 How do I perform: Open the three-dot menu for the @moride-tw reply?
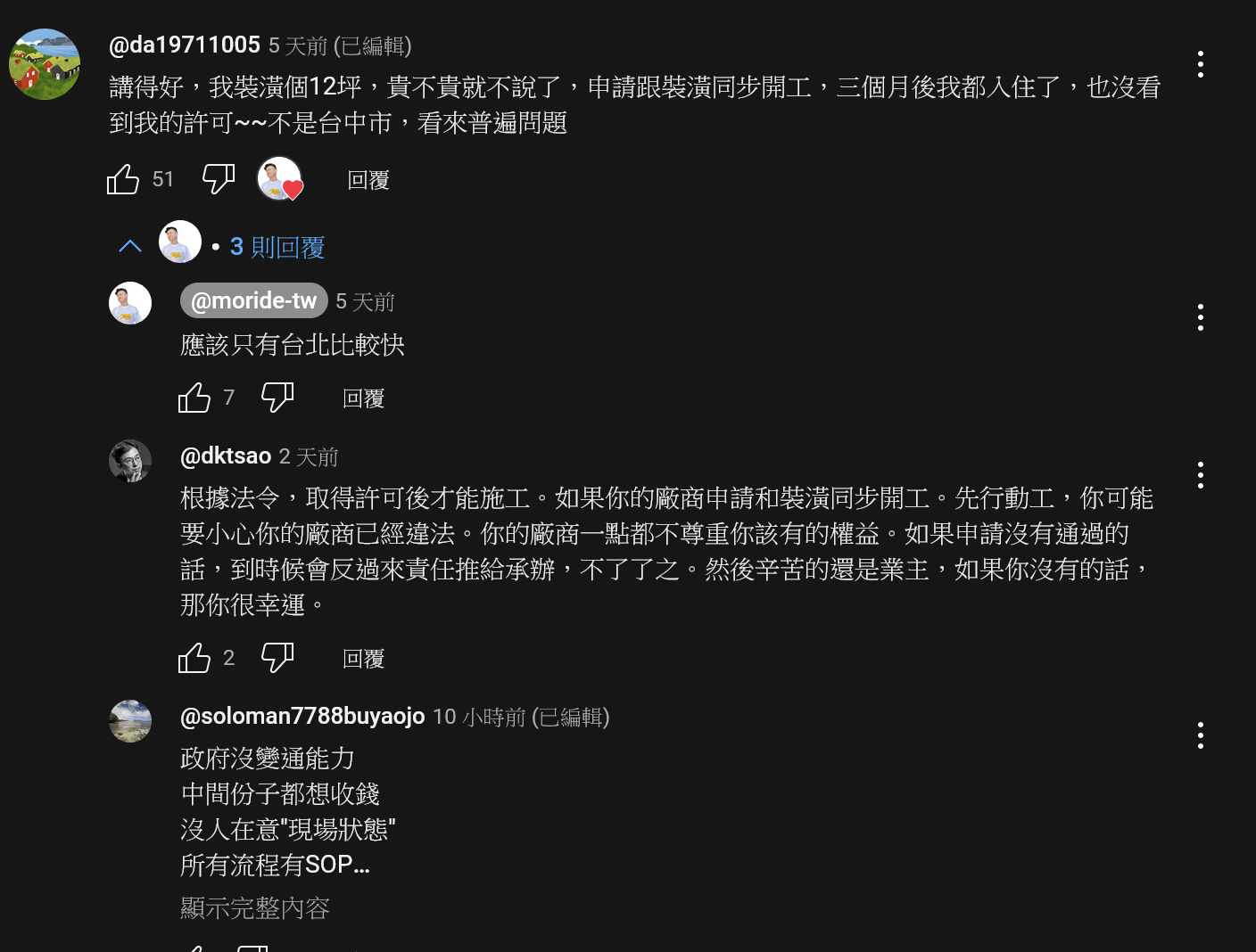1201,317
